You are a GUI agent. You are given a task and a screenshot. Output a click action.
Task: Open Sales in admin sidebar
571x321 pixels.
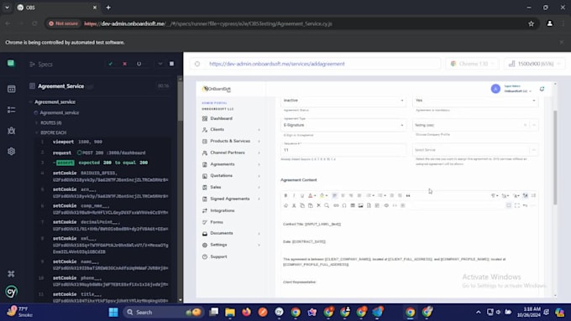tap(231, 187)
